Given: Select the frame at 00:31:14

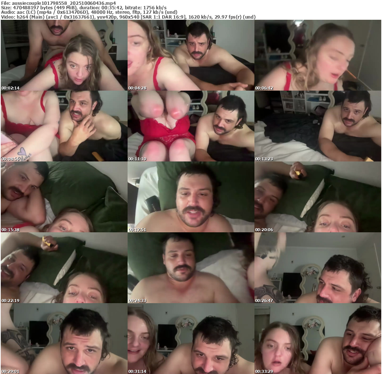Looking at the screenshot, I should point(191,339).
